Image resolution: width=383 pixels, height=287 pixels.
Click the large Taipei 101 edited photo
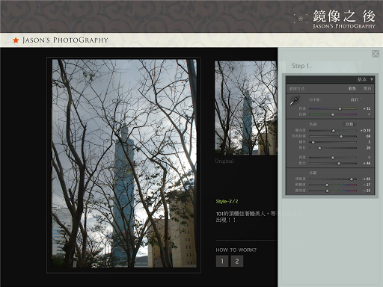pos(124,164)
